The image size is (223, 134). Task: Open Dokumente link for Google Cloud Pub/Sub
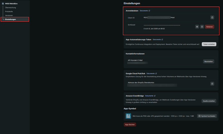pyautogui.click(x=151, y=74)
